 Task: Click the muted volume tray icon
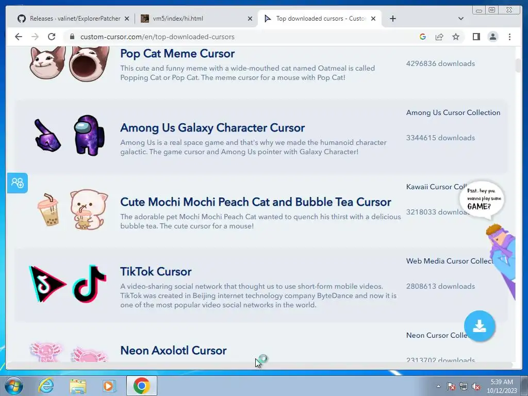pos(476,386)
